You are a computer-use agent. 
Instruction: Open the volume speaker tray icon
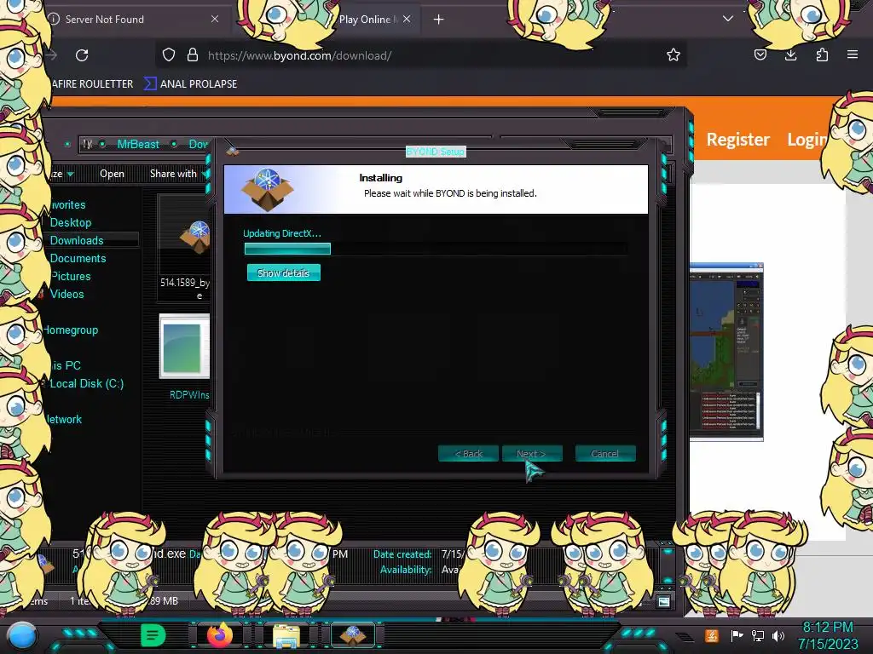[x=778, y=635]
